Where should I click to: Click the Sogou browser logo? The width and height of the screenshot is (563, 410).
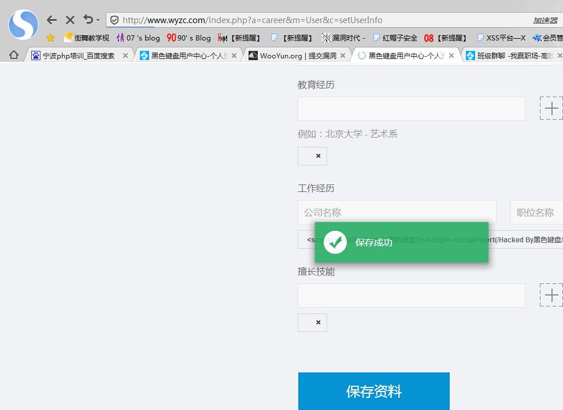[23, 24]
